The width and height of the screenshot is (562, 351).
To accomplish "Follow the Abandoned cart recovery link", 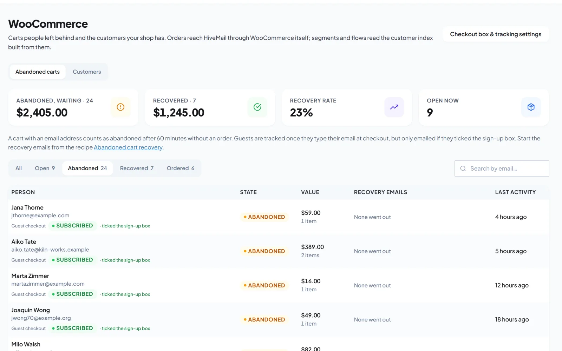I will coord(128,147).
